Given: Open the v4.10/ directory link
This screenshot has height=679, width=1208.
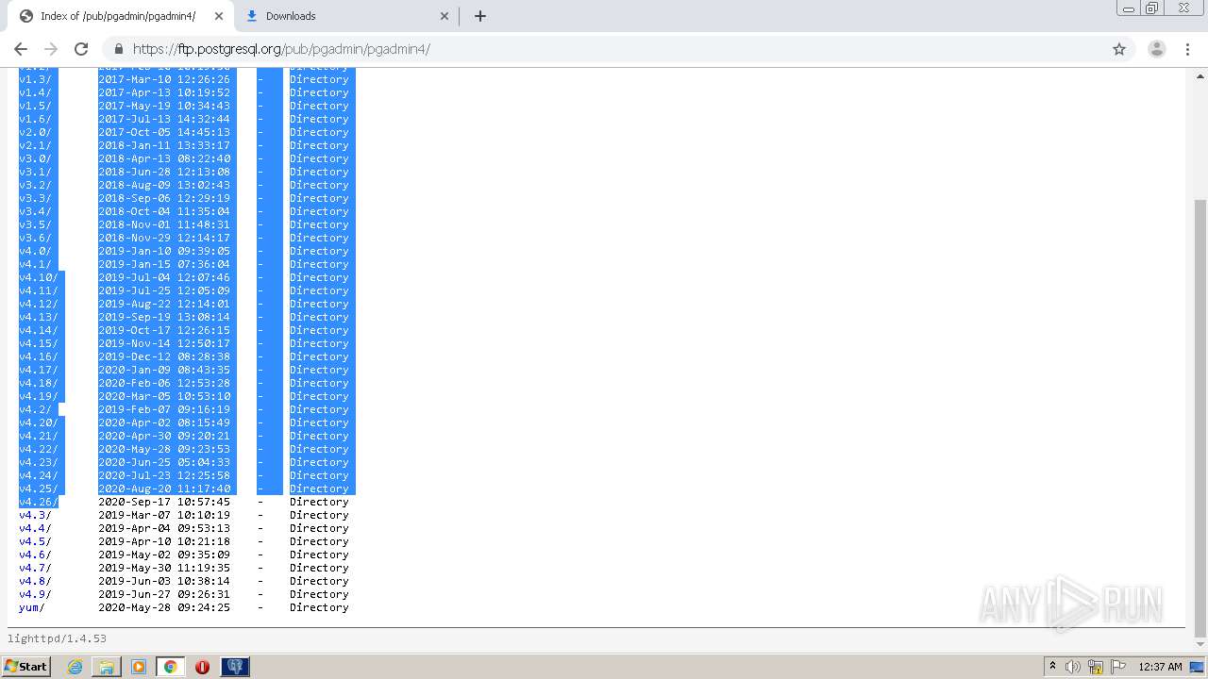Looking at the screenshot, I should (39, 277).
